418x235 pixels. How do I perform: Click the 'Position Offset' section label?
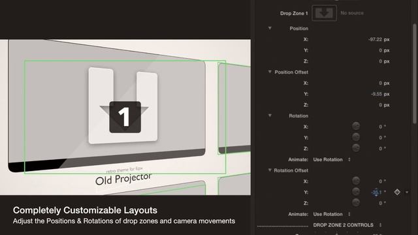[291, 72]
